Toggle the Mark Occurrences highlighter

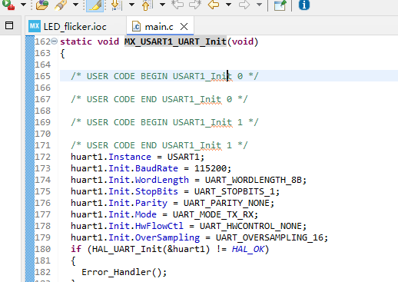[x=95, y=5]
